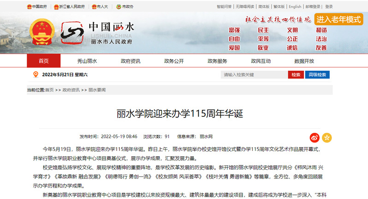368x199 pixels.
Task: Click the search keyword input field
Action: point(254,74)
